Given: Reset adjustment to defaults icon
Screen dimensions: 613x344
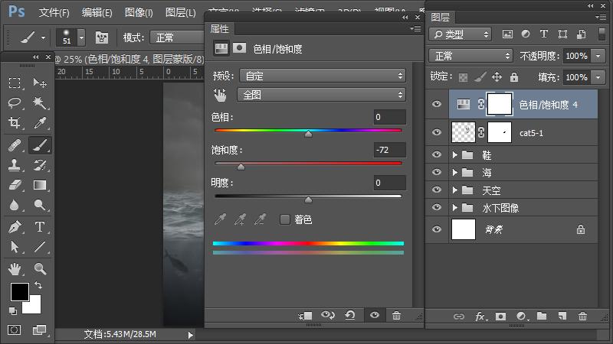Looking at the screenshot, I should tap(350, 315).
